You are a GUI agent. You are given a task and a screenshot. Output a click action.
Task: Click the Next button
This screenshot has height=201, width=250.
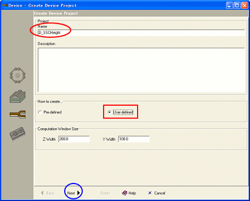pyautogui.click(x=73, y=193)
